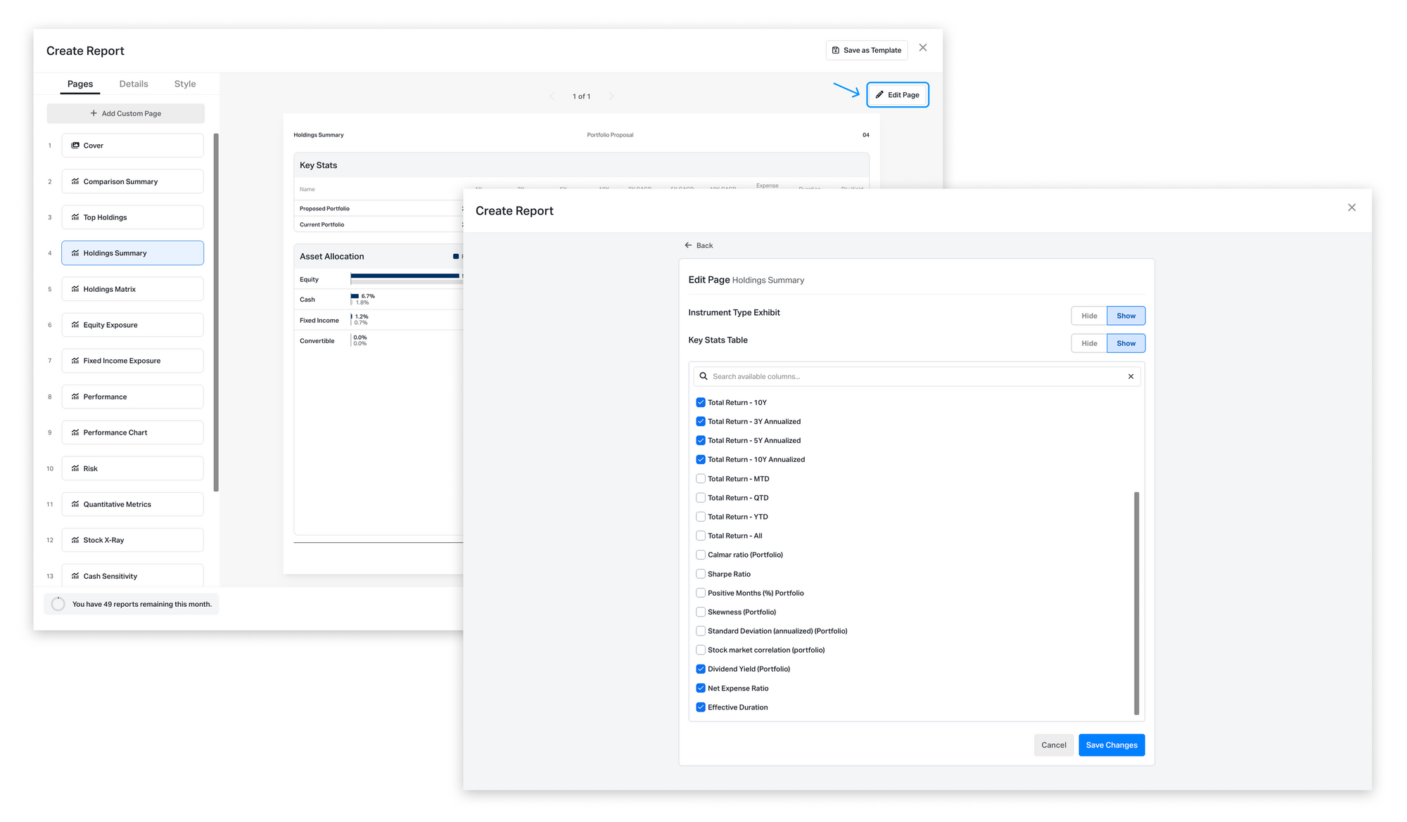Click the column list scrollbar
Image resolution: width=1407 pixels, height=822 pixels.
tap(1136, 603)
